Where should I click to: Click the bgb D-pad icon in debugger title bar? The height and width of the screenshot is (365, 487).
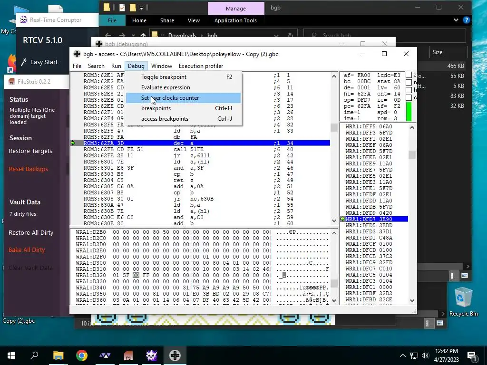click(77, 54)
